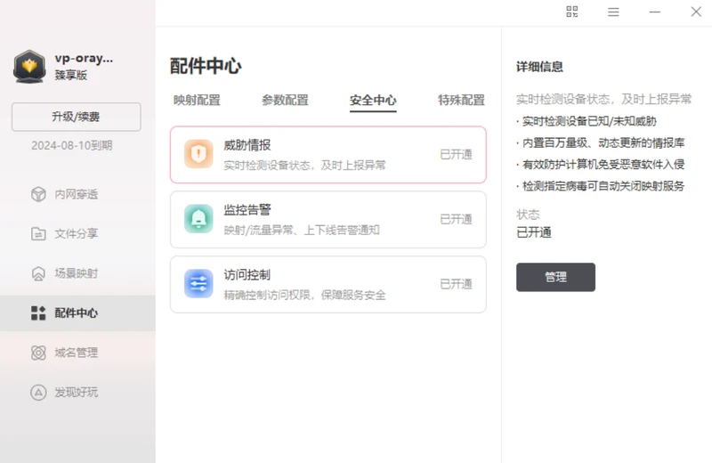
Task: Click the 2024-08-10到期 expiry text
Action: (72, 145)
